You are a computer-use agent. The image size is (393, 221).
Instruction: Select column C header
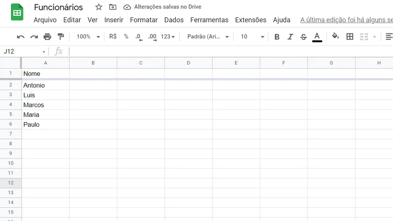[x=141, y=63]
